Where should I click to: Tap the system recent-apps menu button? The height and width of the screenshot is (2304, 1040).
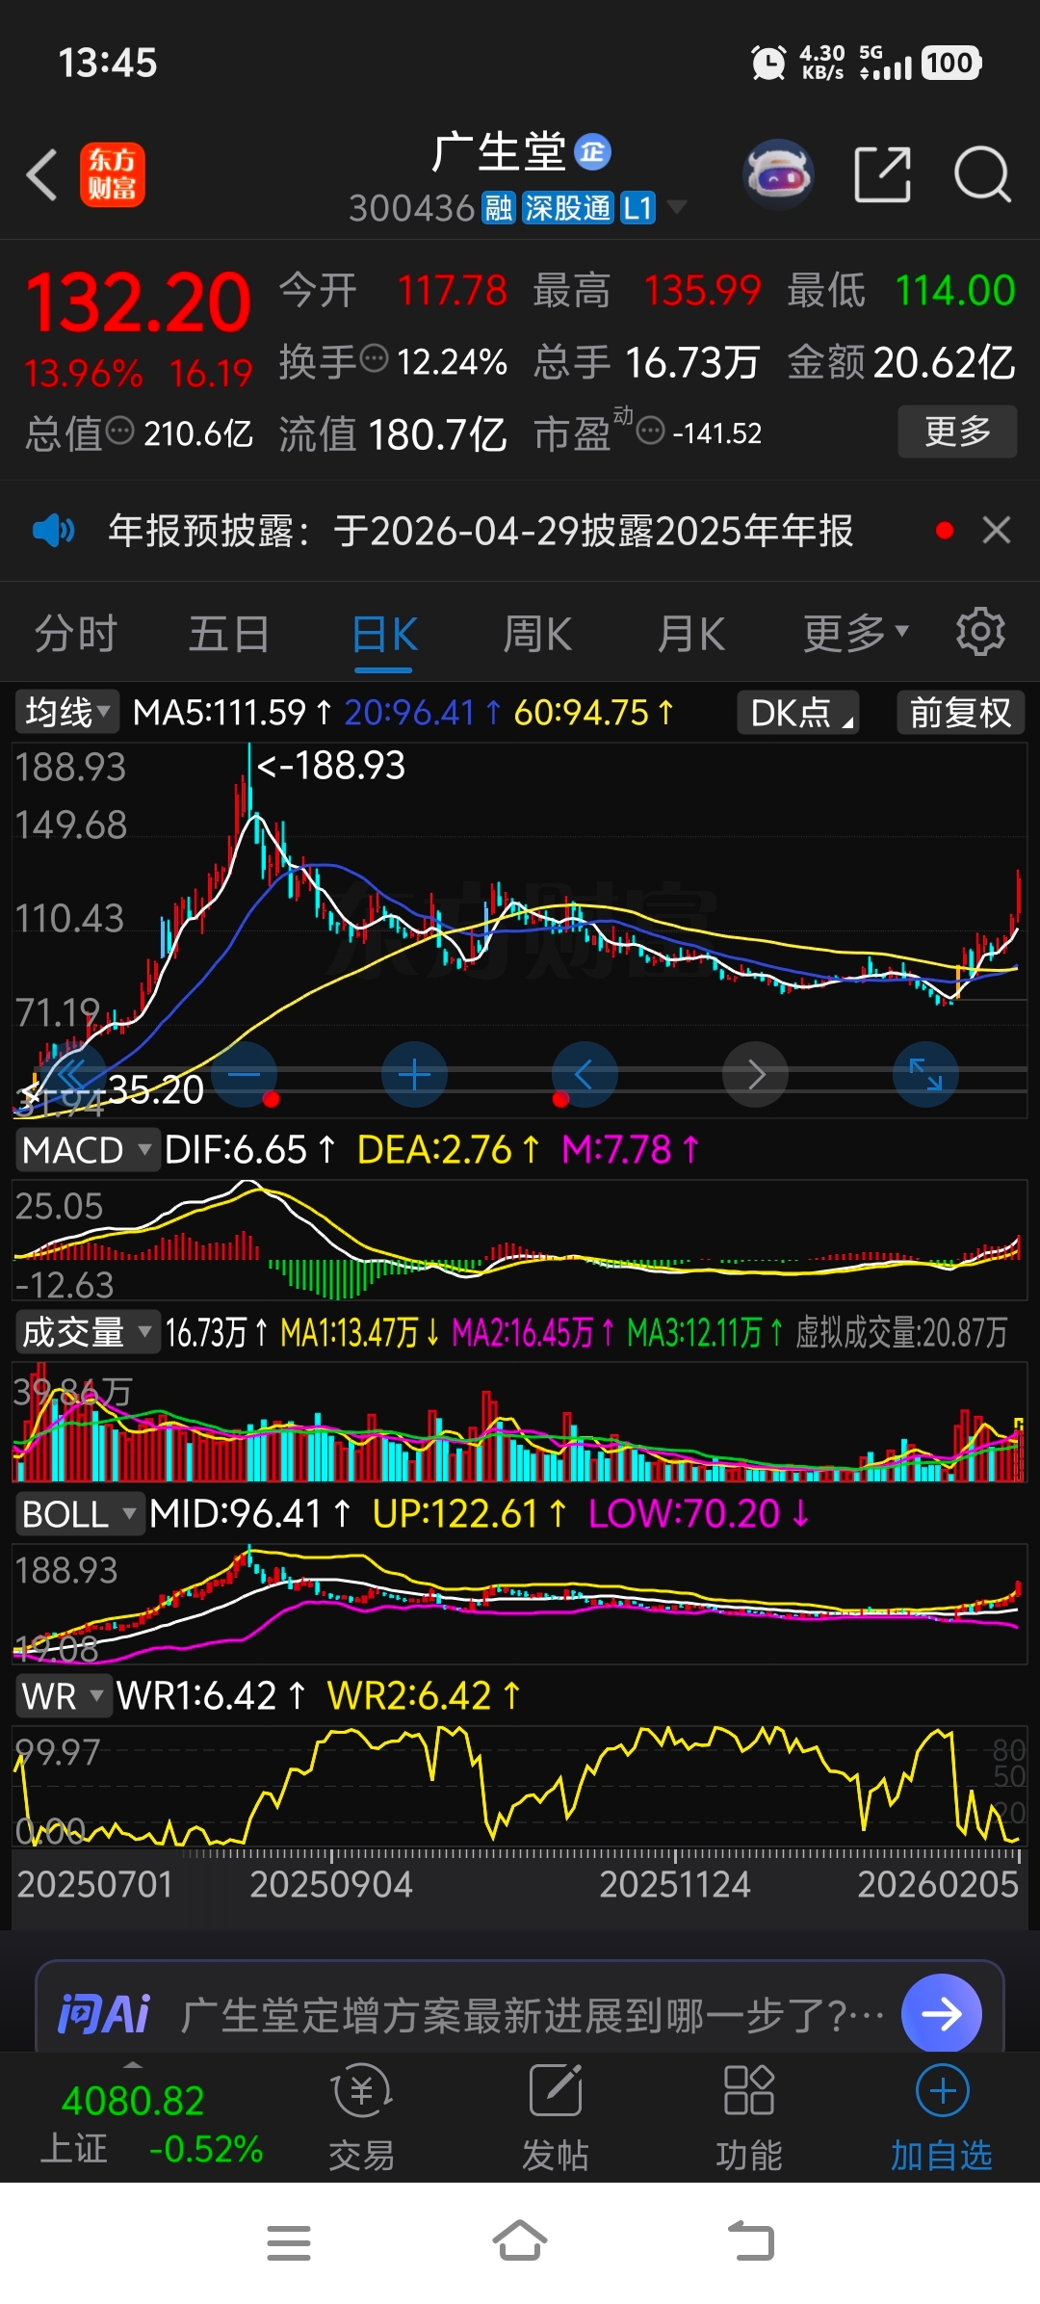pyautogui.click(x=289, y=2242)
